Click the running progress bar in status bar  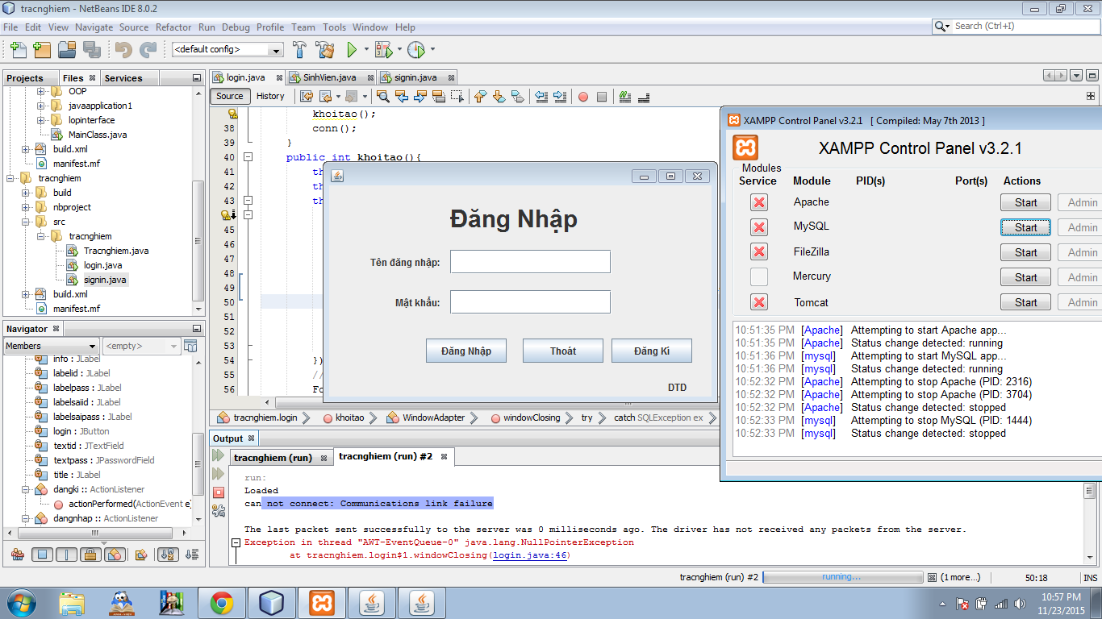pyautogui.click(x=842, y=577)
